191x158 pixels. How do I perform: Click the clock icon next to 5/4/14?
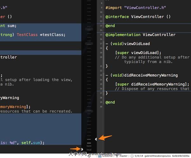point(132,156)
